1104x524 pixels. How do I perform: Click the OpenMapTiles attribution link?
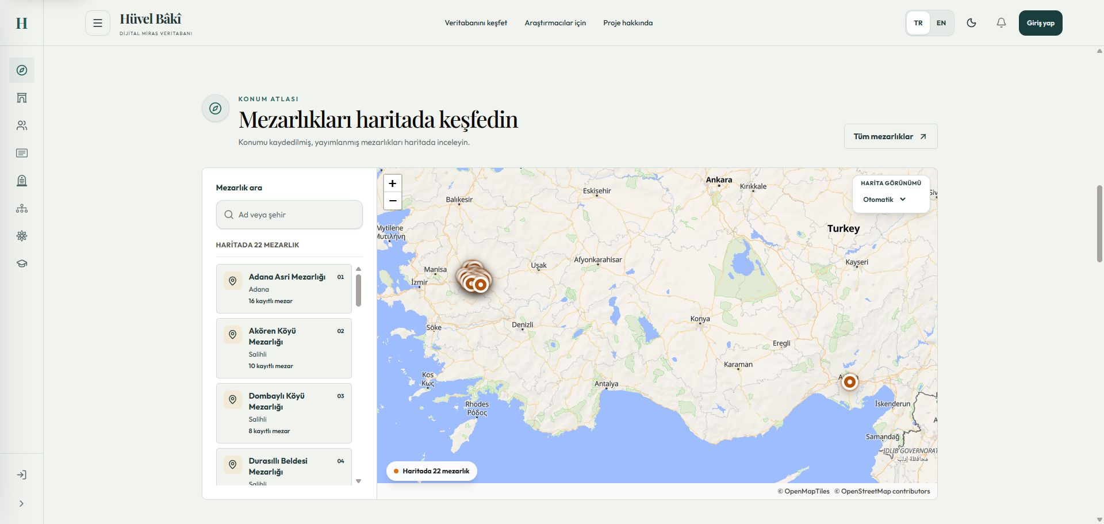pos(804,491)
